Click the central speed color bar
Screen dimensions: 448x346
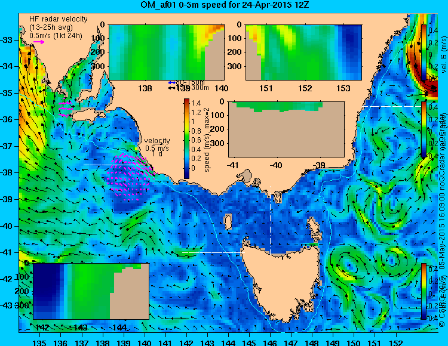(186, 138)
